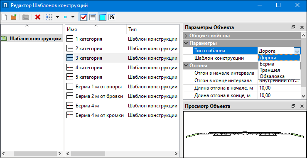The height and width of the screenshot is (158, 307).
Task: Click icon of Берма 4 м от кромки
Action: (70, 115)
